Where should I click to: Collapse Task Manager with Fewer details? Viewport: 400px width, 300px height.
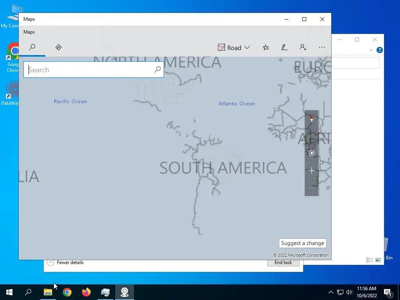65,262
